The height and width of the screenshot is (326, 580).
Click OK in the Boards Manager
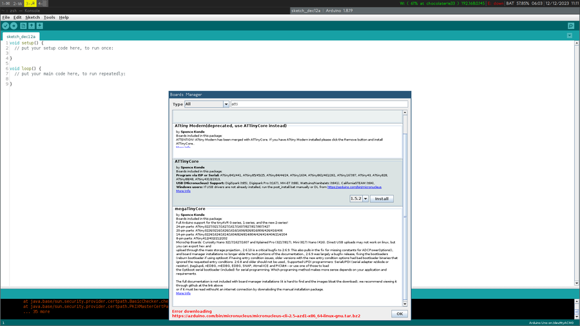coord(400,314)
